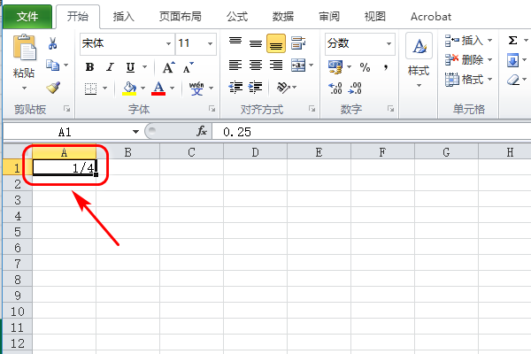Toggle wrap text
The width and height of the screenshot is (531, 354).
pyautogui.click(x=298, y=43)
